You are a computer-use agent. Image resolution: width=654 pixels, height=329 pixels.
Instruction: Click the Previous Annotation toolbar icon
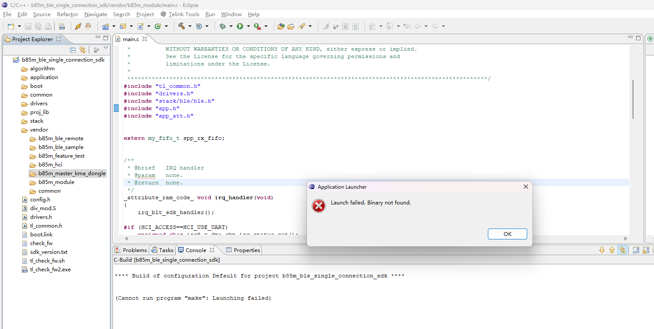(x=390, y=26)
